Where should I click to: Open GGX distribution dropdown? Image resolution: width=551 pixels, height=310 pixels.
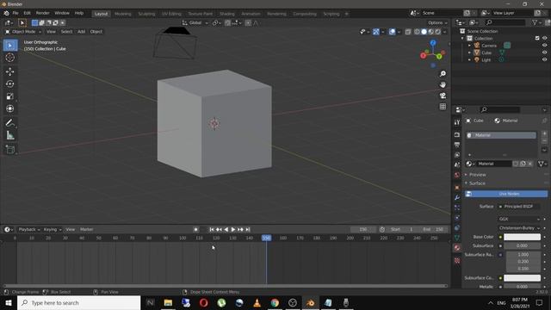(x=519, y=219)
